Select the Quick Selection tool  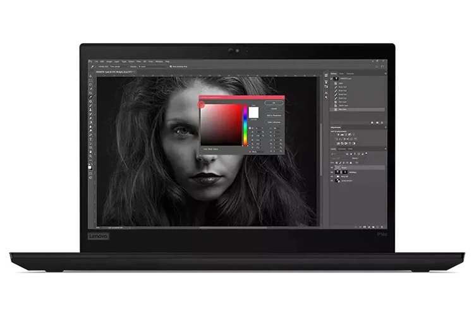(x=90, y=88)
